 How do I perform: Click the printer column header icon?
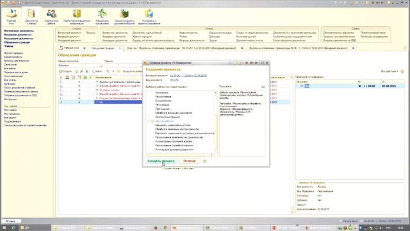[67, 78]
